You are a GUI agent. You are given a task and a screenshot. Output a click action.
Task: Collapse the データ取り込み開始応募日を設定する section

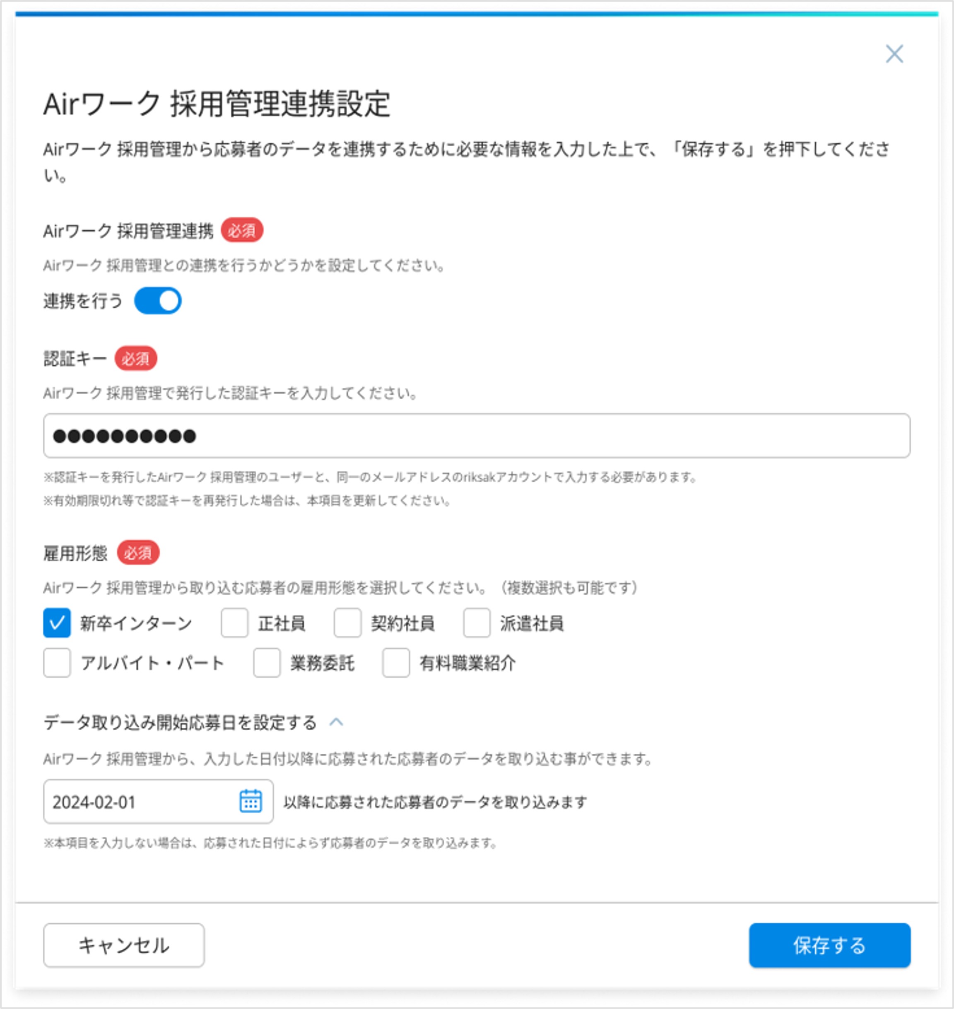pos(336,722)
